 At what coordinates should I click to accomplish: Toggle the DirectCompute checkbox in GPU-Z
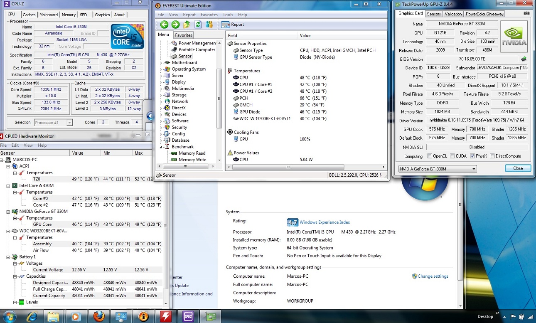(x=492, y=156)
